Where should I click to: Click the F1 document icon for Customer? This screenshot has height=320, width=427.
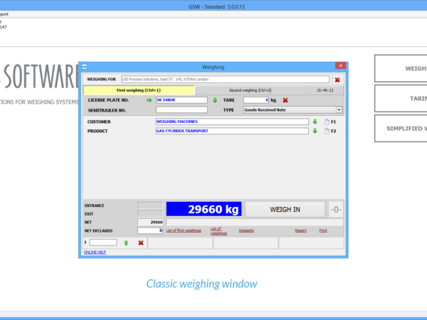pyautogui.click(x=327, y=122)
